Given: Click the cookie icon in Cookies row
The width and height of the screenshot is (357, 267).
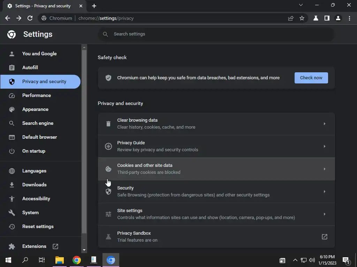Looking at the screenshot, I should (x=108, y=169).
